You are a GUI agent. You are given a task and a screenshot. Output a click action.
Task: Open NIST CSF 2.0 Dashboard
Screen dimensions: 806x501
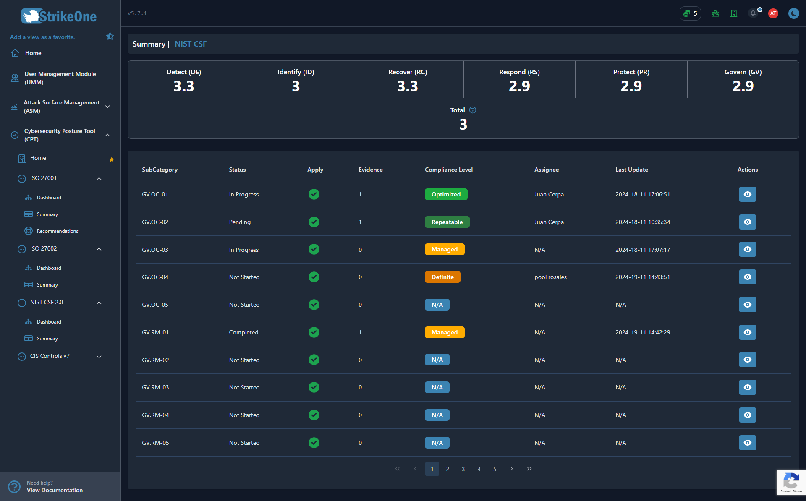pyautogui.click(x=49, y=322)
